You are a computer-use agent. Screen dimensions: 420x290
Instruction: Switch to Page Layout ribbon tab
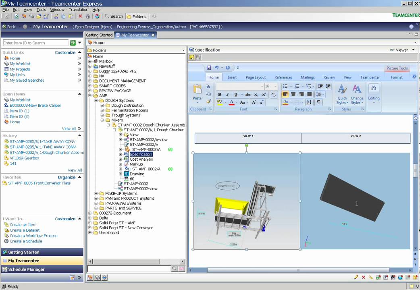[x=256, y=77]
